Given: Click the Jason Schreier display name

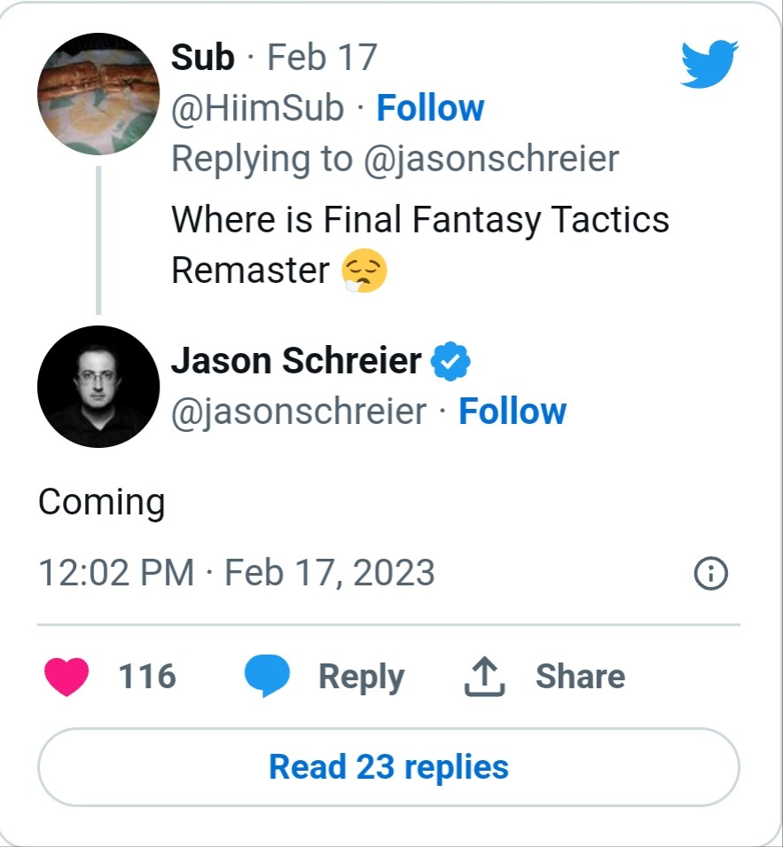Looking at the screenshot, I should click(x=296, y=360).
